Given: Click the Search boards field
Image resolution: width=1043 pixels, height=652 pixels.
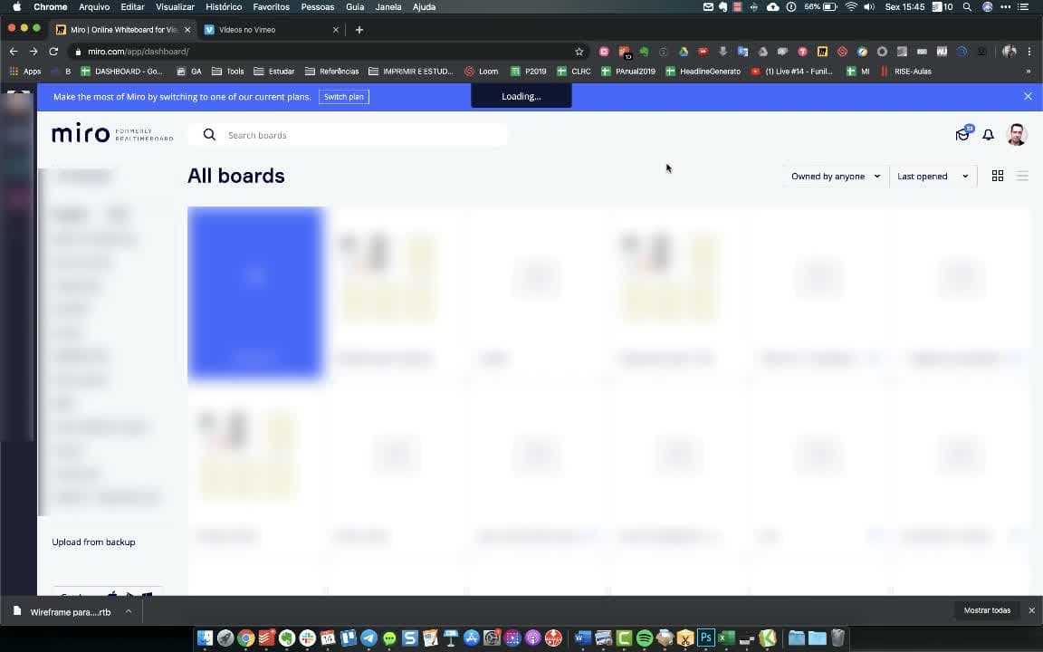Looking at the screenshot, I should click(x=348, y=135).
